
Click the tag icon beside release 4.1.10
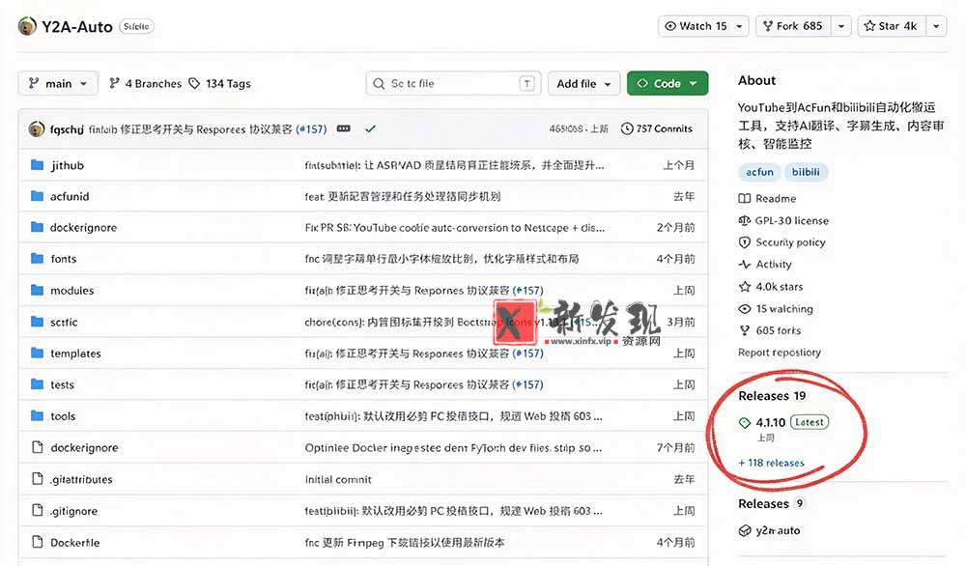point(745,422)
